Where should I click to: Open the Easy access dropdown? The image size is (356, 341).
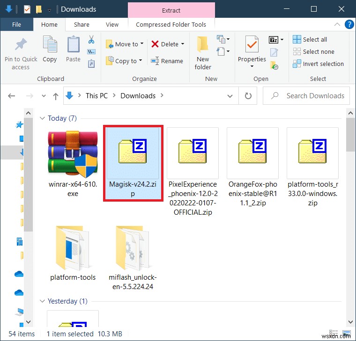[223, 51]
